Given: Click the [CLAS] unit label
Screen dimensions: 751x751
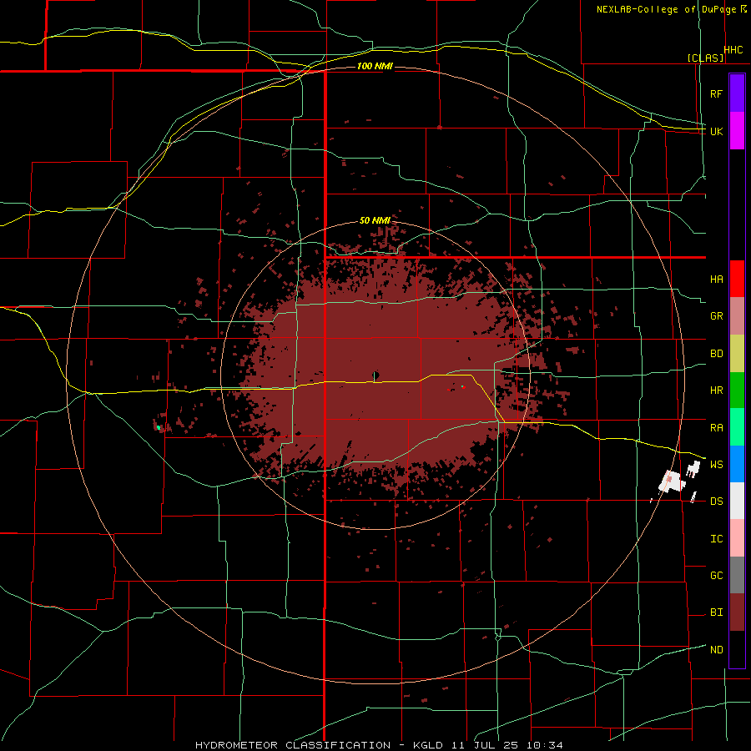Looking at the screenshot, I should click(x=705, y=58).
